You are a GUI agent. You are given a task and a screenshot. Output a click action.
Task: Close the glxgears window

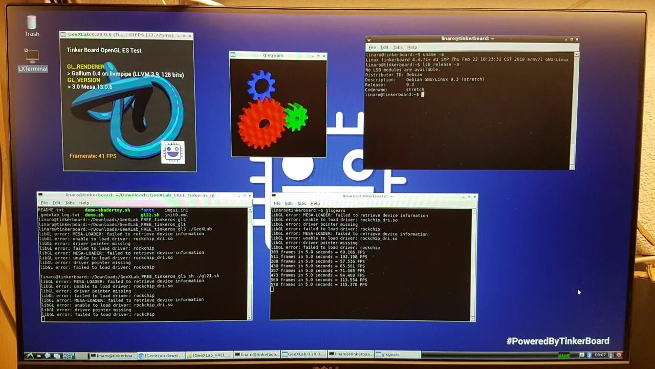click(x=324, y=55)
